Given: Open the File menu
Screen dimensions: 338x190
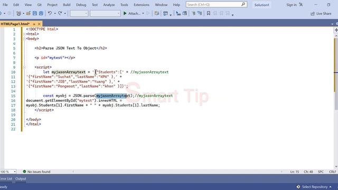Looking at the screenshot, I should [x=5, y=5].
